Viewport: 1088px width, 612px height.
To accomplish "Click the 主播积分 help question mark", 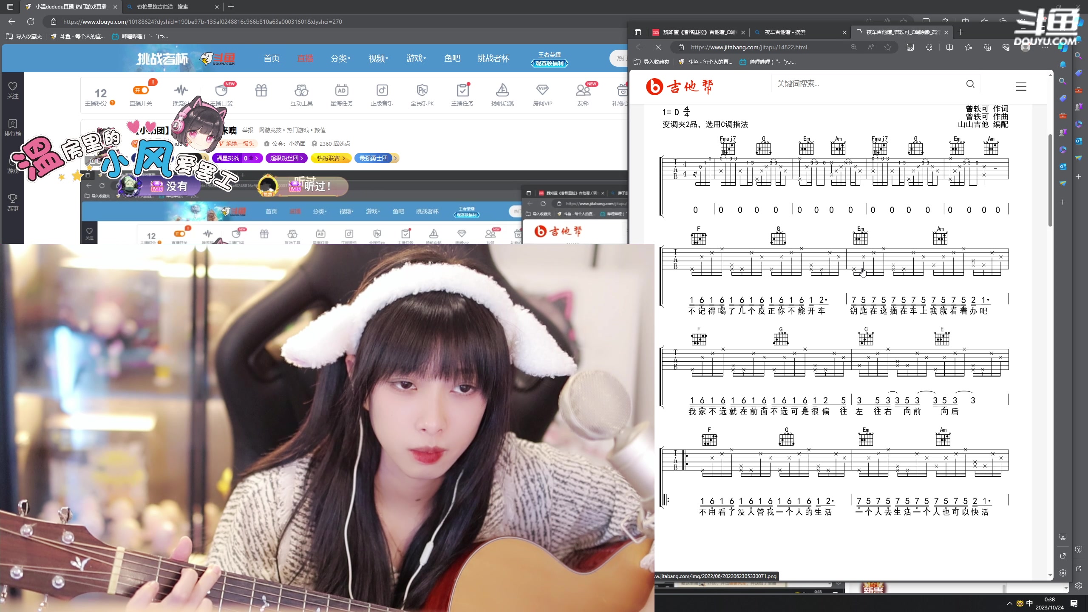I will tap(112, 103).
